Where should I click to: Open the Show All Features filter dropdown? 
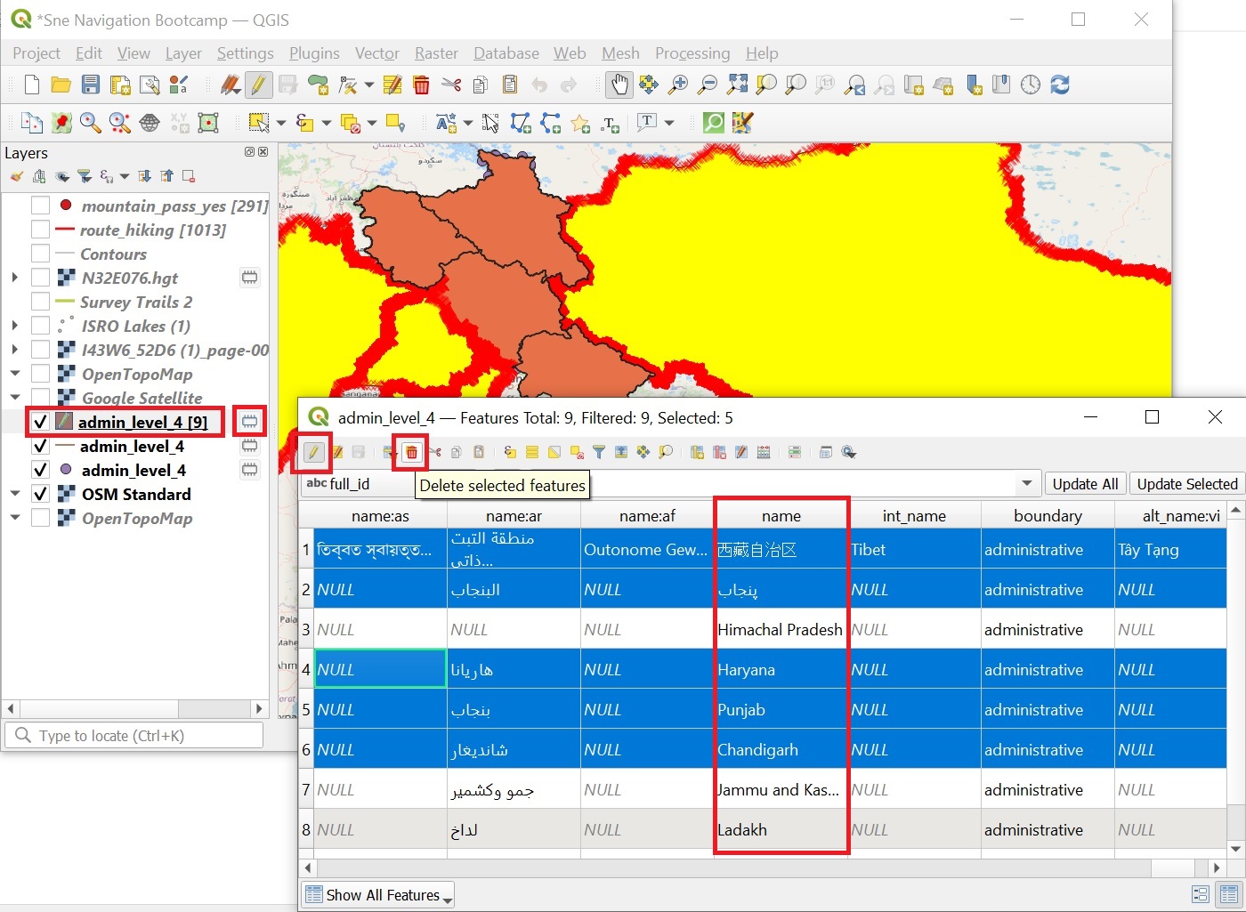378,895
